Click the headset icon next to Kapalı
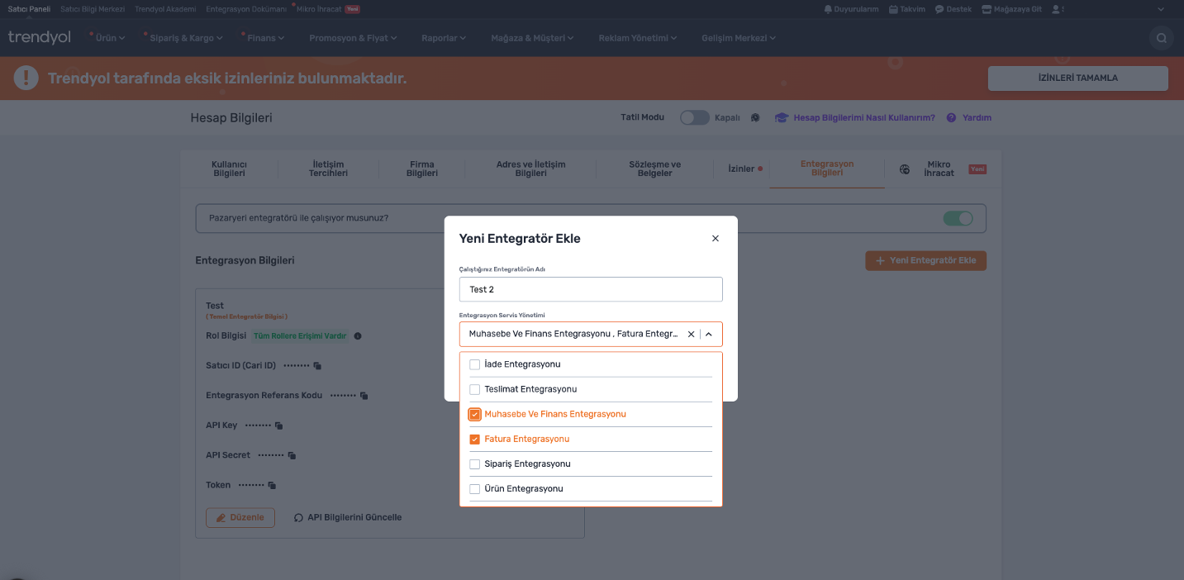The image size is (1184, 580). coord(755,117)
